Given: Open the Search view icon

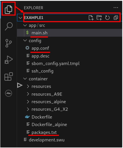Looking at the screenshot, I should [9, 26].
